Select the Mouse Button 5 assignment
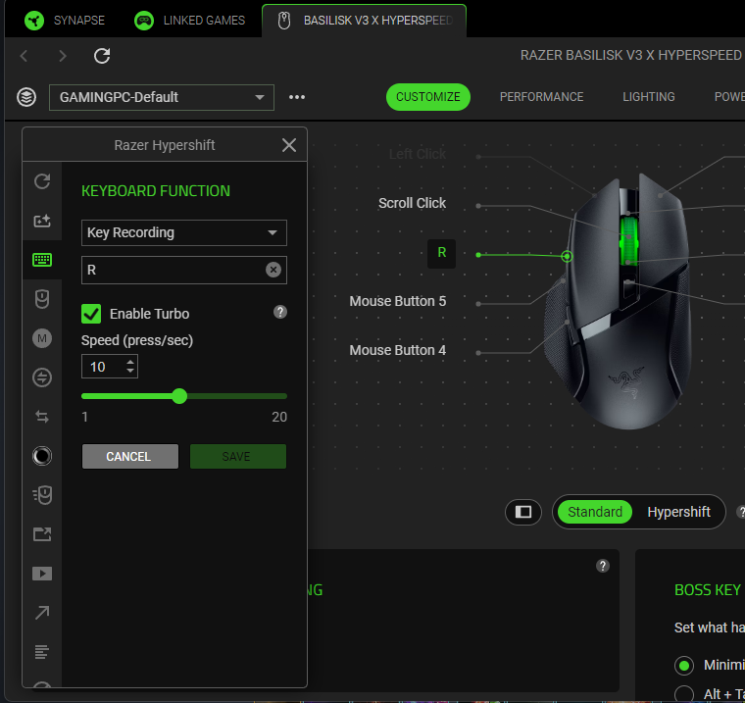 (398, 301)
